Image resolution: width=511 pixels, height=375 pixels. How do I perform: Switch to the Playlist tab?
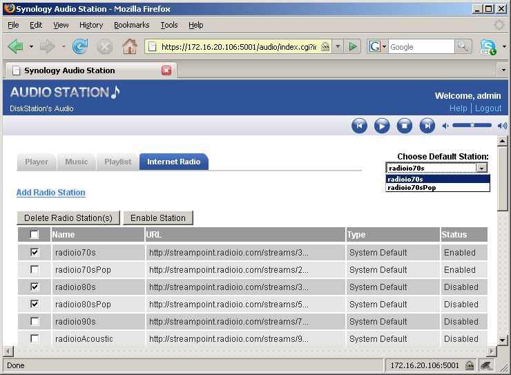[x=117, y=162]
